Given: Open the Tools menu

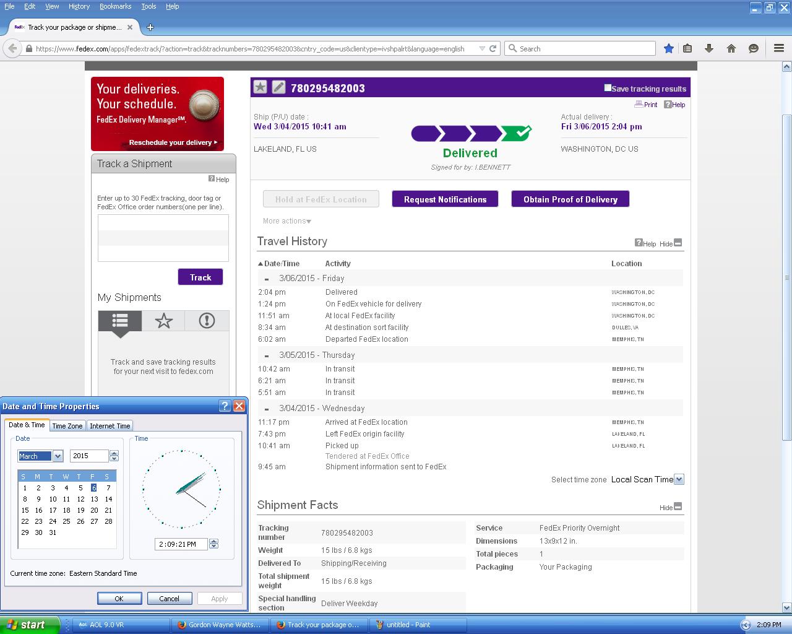Looking at the screenshot, I should pos(148,6).
